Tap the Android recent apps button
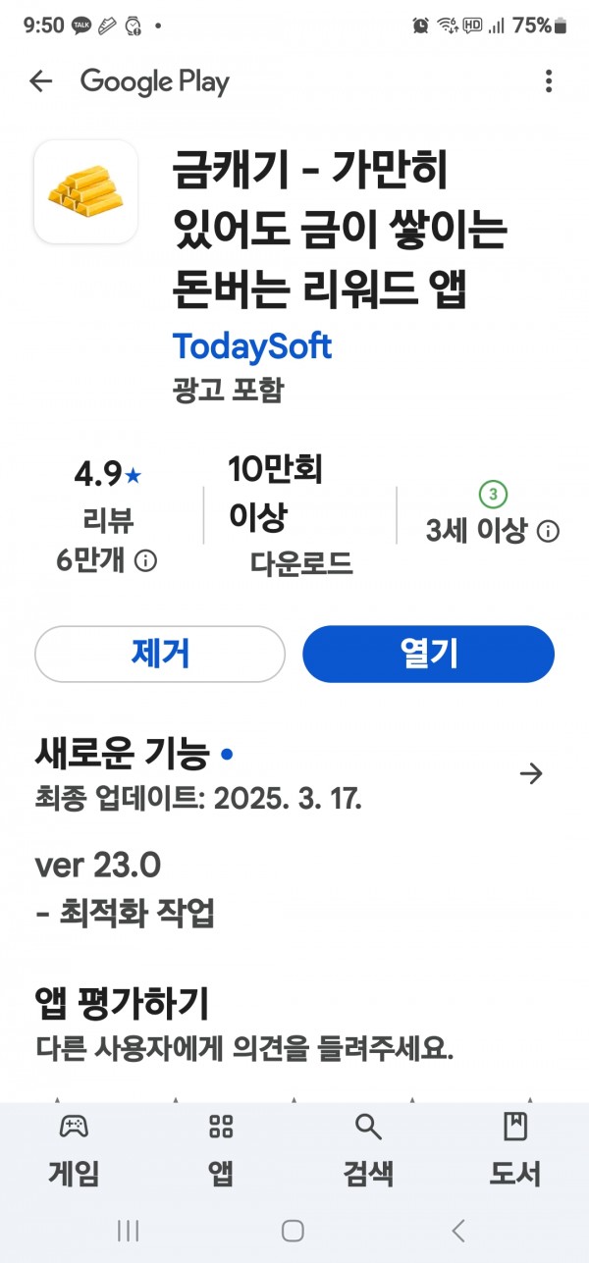The width and height of the screenshot is (589, 1263). pos(129,1231)
